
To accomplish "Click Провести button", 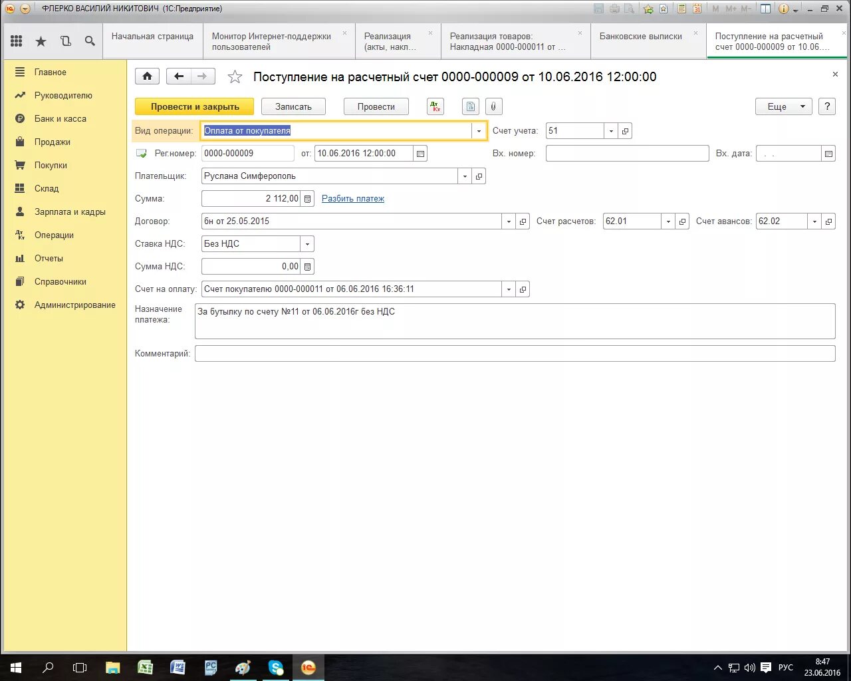I will pyautogui.click(x=376, y=106).
